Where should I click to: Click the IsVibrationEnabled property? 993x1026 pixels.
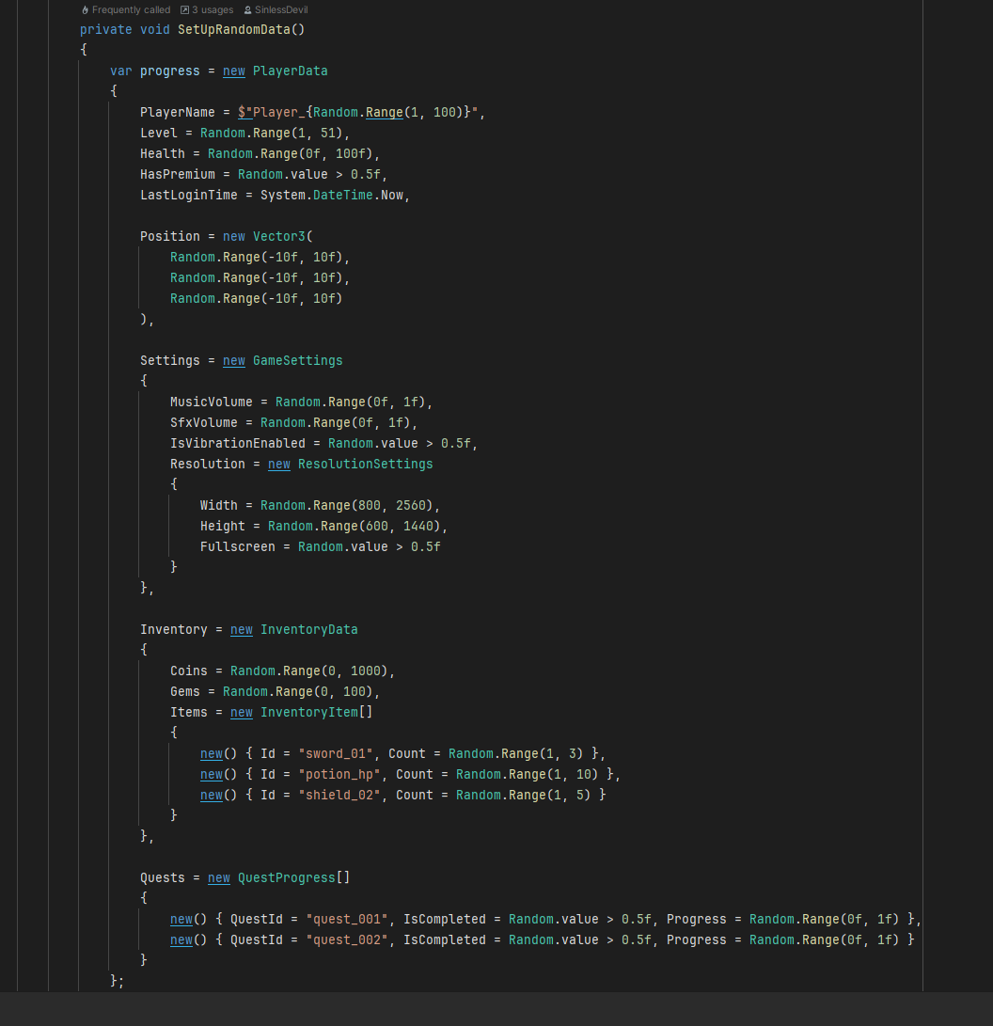tap(238, 444)
